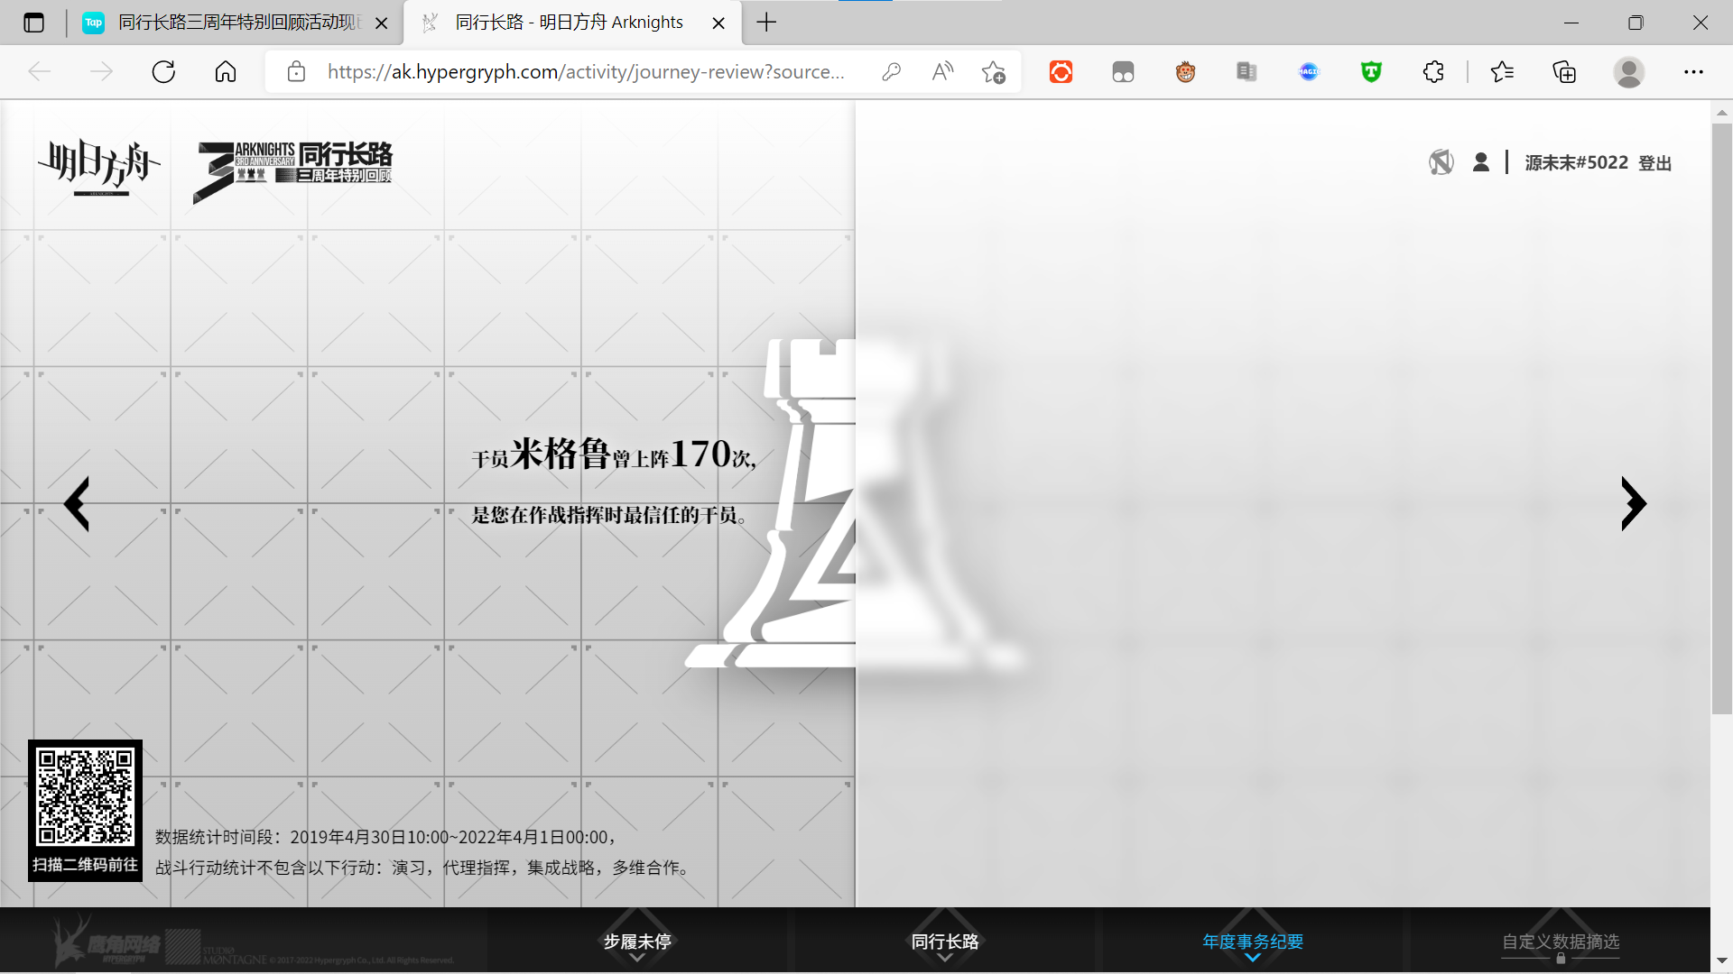1733x974 pixels.
Task: Open the Favorites list
Action: pyautogui.click(x=1502, y=72)
